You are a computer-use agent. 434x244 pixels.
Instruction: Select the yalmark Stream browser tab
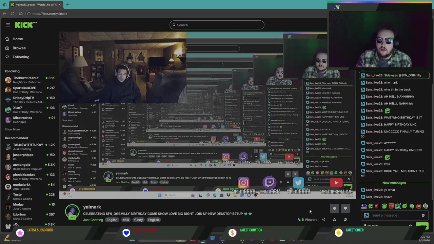pos(36,5)
